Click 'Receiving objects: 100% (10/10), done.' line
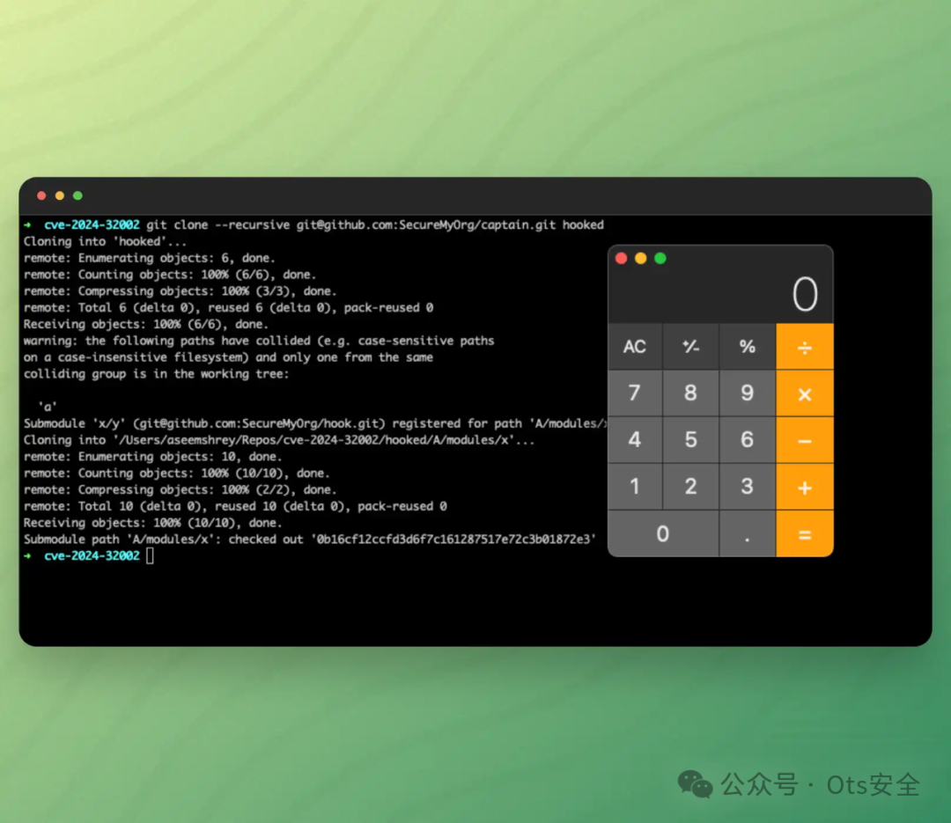951x823 pixels. [153, 523]
